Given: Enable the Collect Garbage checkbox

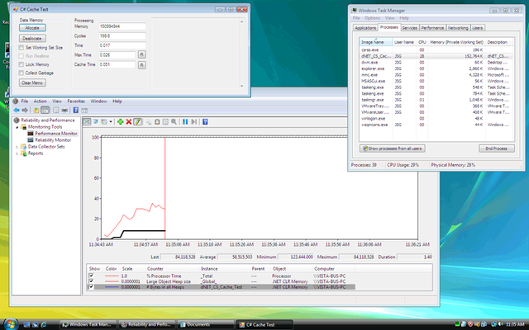Looking at the screenshot, I should tap(21, 73).
